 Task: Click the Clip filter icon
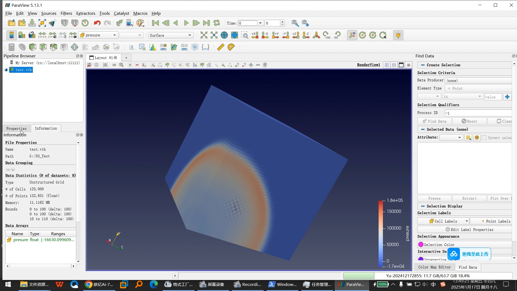[x=33, y=47]
